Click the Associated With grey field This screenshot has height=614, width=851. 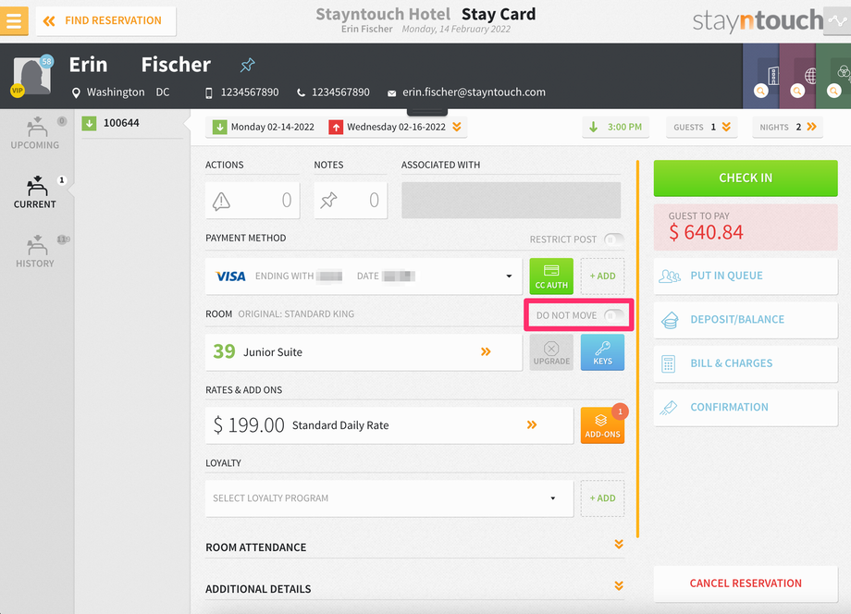(x=512, y=200)
